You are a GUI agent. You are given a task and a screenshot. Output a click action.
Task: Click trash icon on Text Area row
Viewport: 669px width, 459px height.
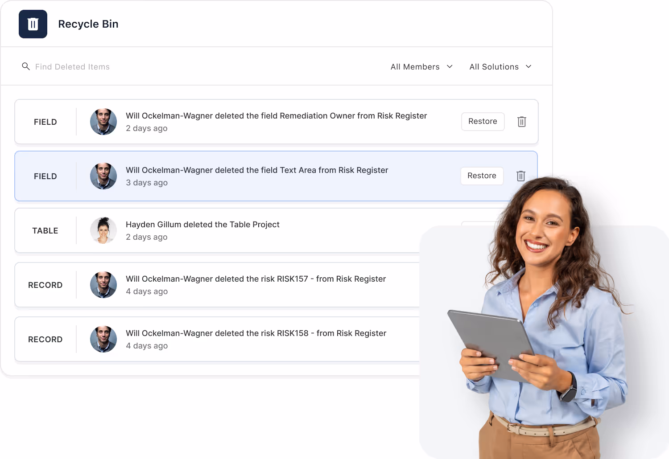[521, 176]
